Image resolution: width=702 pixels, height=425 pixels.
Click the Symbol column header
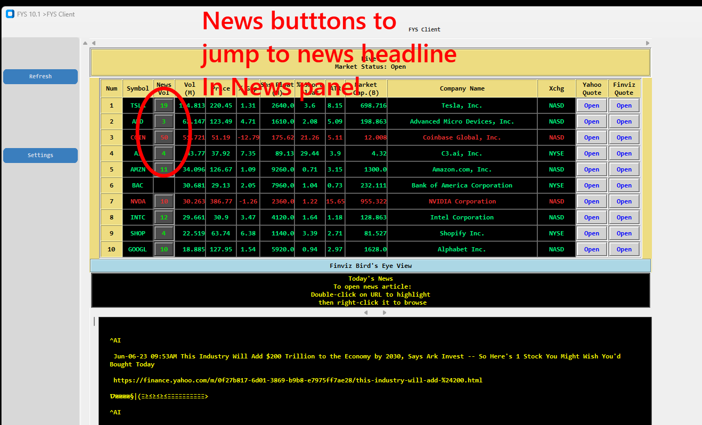click(138, 88)
